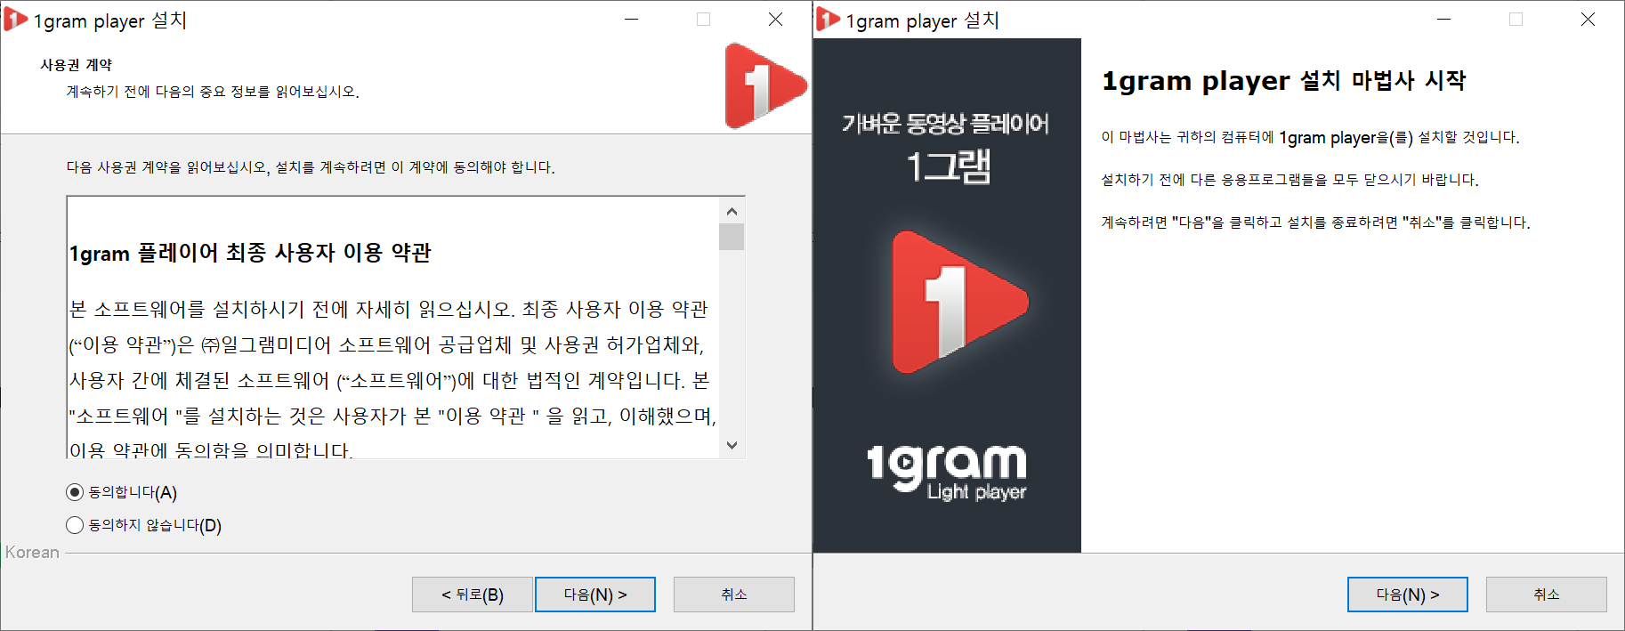The image size is (1625, 631).
Task: Click the '1그램' banner text
Action: 949,166
